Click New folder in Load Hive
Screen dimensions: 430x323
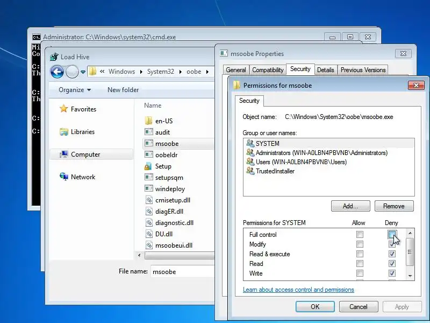tap(123, 90)
